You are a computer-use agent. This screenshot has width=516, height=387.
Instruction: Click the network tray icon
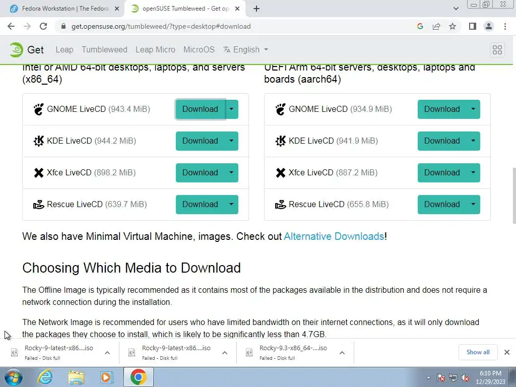453,377
